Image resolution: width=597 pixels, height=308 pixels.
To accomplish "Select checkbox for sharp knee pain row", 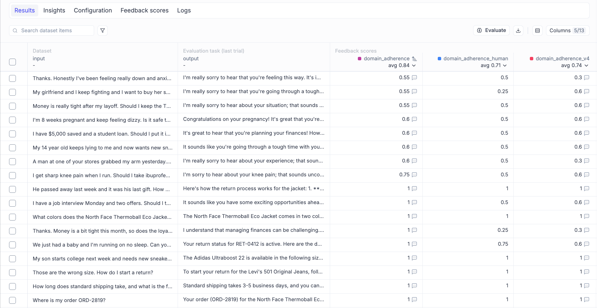I will coord(12,176).
